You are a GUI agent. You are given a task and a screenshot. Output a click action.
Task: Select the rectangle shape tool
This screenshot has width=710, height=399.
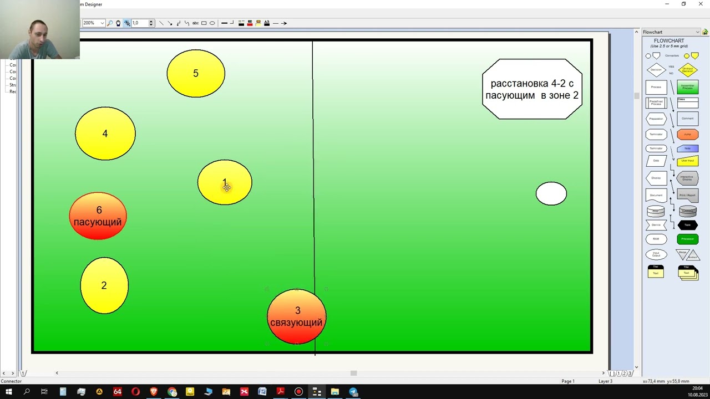tap(204, 23)
